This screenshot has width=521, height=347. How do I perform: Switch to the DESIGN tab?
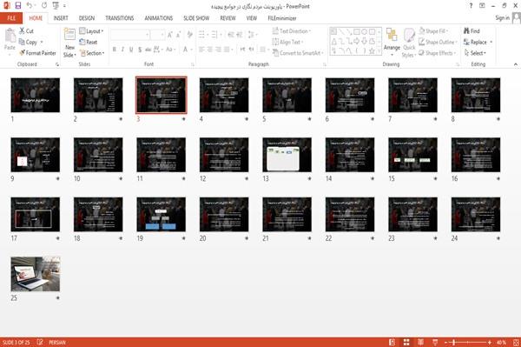(87, 18)
